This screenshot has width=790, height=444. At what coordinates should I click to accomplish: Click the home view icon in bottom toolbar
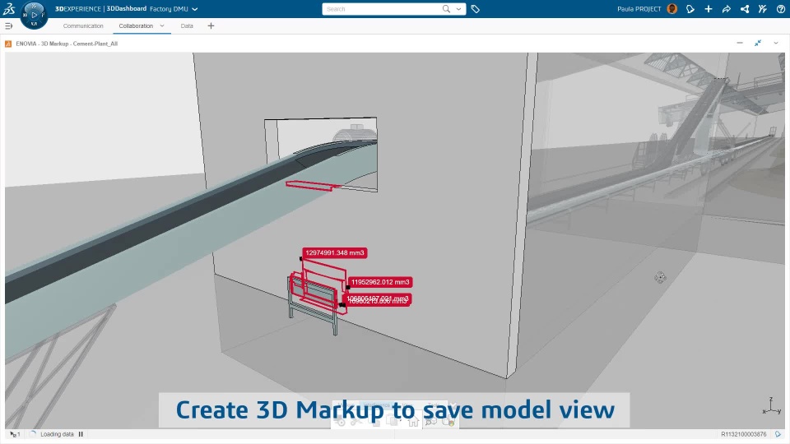point(413,422)
